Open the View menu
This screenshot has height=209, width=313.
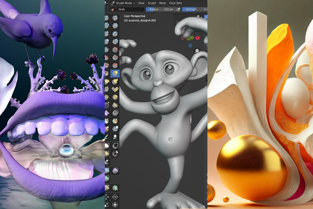point(141,3)
